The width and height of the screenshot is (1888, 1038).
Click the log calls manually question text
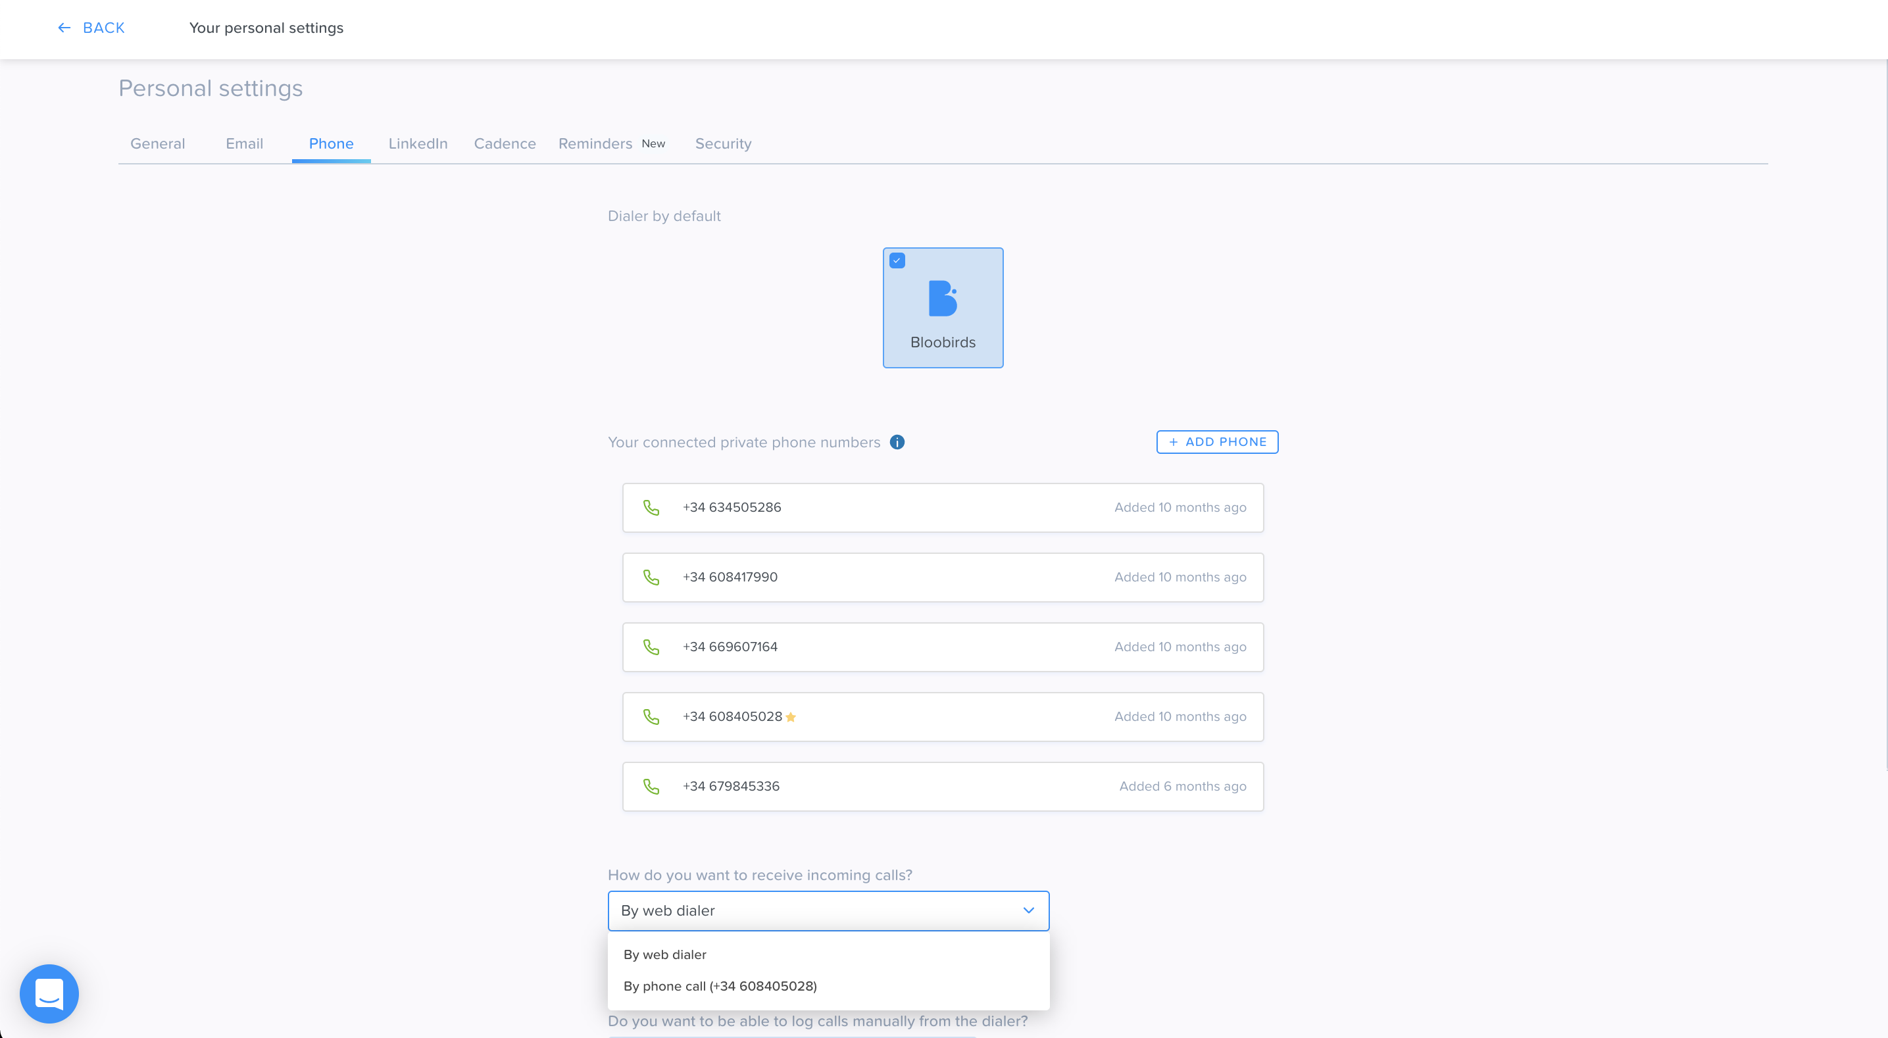pyautogui.click(x=818, y=1021)
